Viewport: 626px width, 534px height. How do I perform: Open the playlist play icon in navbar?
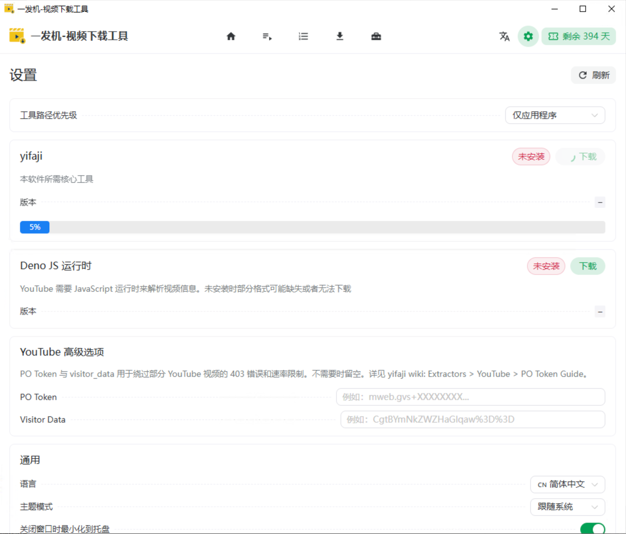(267, 36)
